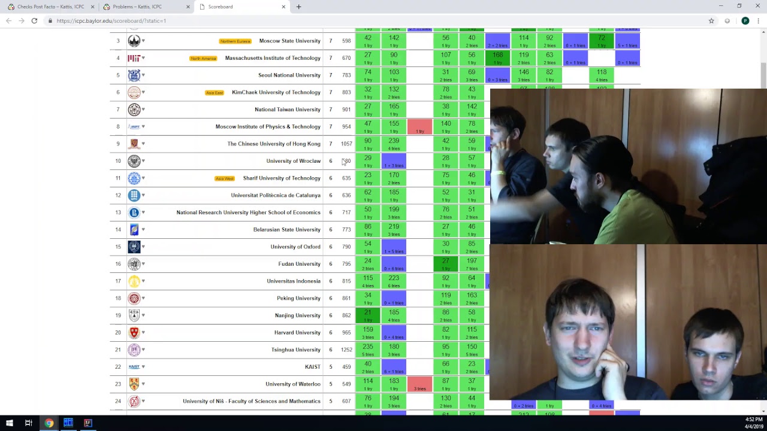
Task: Click red failed cell in Waterloo row
Action: (x=419, y=384)
